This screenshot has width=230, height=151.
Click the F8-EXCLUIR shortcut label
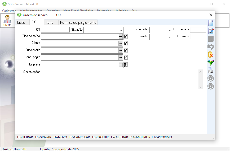[100, 137]
